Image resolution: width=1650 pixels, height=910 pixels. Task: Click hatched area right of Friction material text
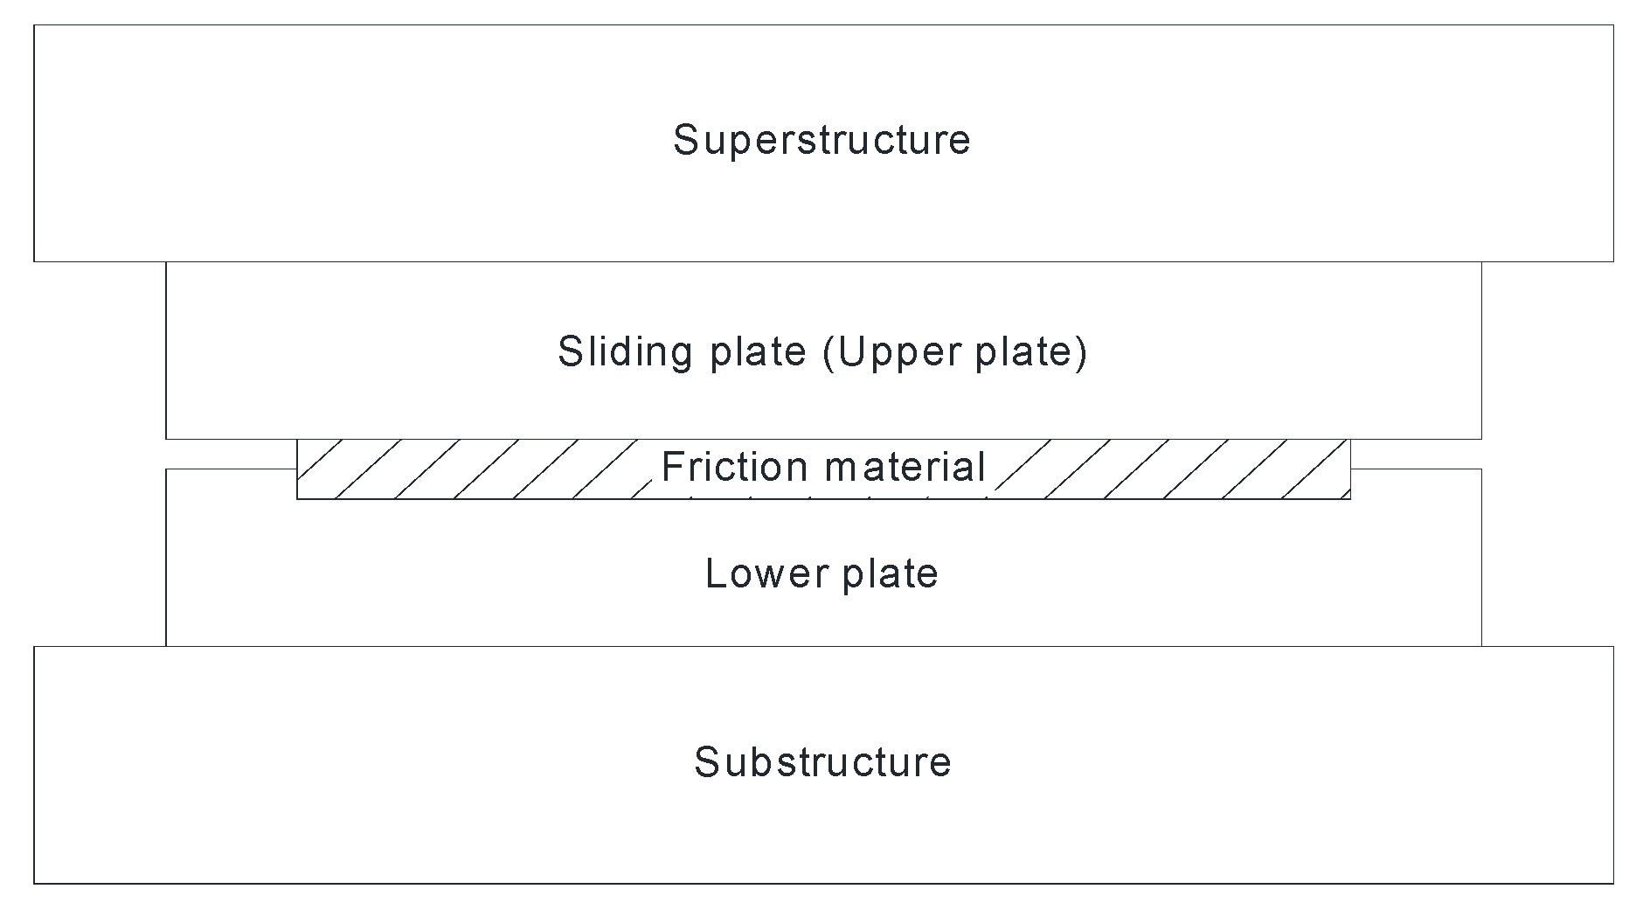[x=1171, y=469]
